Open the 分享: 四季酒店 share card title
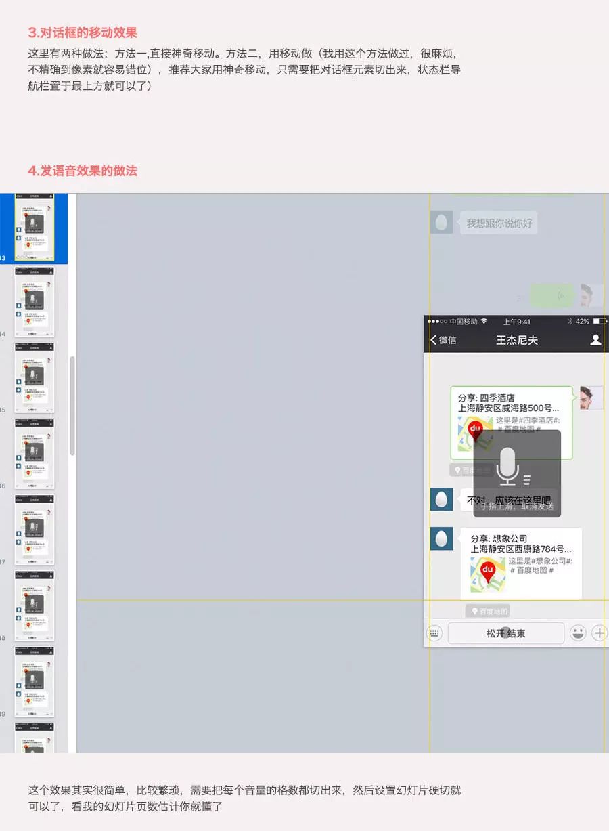The image size is (609, 831). pyautogui.click(x=486, y=398)
